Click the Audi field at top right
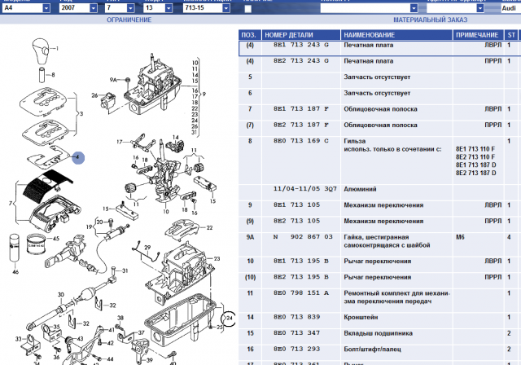The width and height of the screenshot is (521, 365). (x=510, y=8)
